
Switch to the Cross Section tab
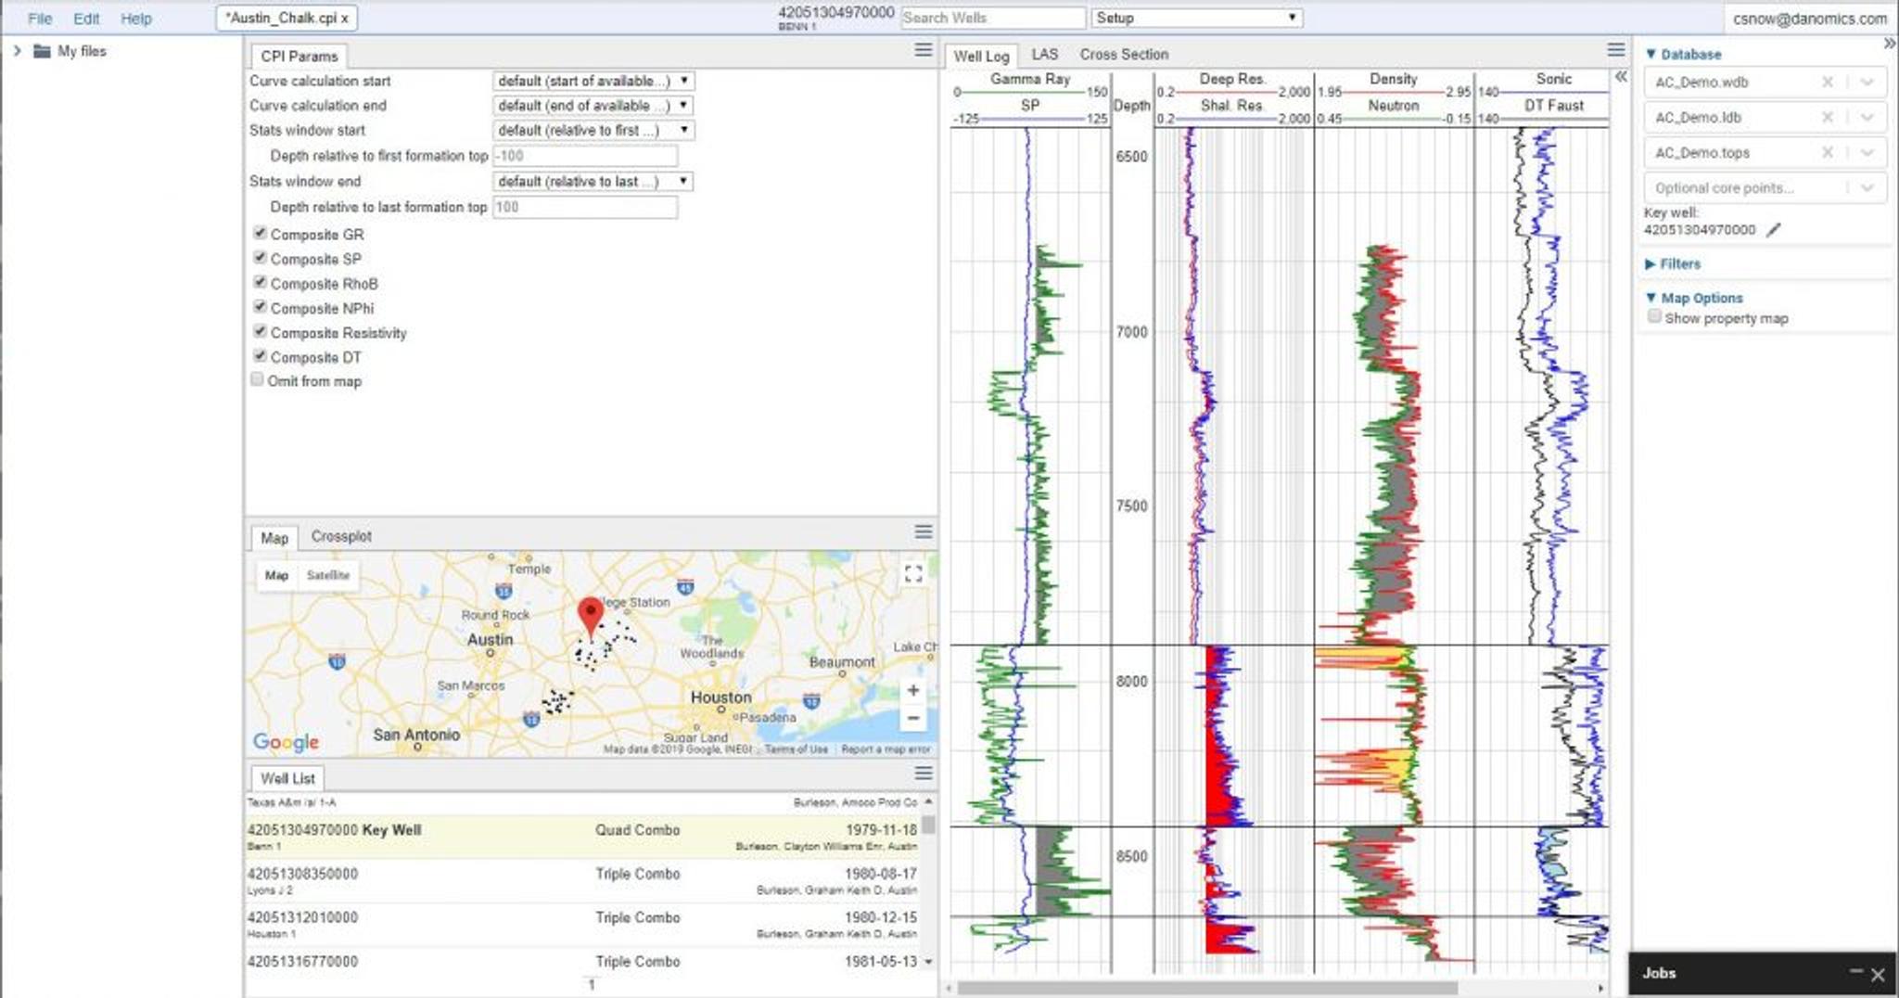tap(1123, 55)
